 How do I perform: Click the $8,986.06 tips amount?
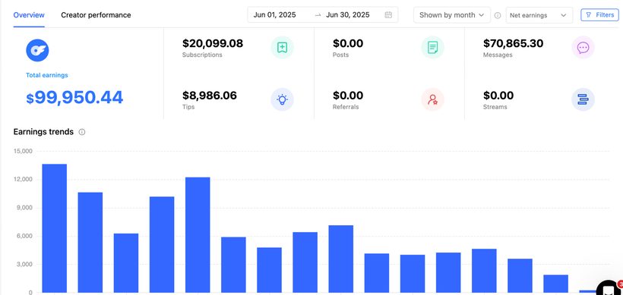click(210, 95)
